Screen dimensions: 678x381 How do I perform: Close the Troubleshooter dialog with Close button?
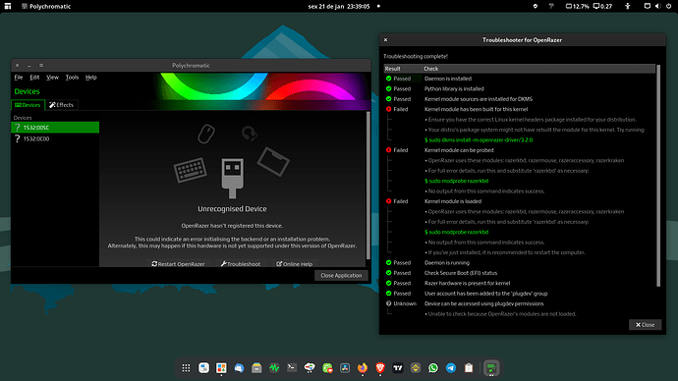pyautogui.click(x=645, y=325)
